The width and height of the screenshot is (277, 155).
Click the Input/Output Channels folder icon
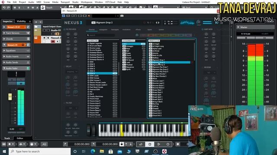coord(36,27)
